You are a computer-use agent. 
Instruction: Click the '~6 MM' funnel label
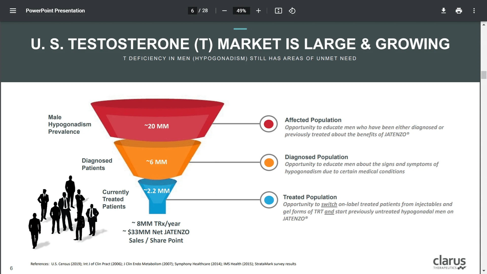pos(156,162)
